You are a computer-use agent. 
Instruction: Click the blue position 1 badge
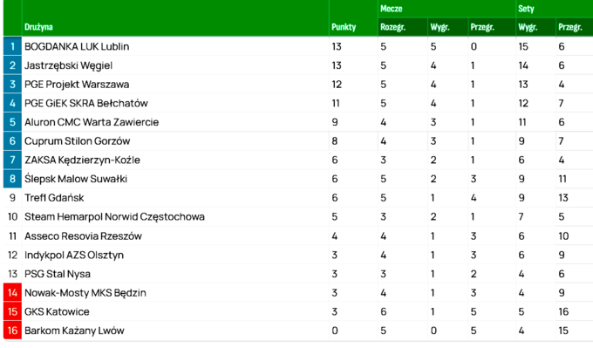pyautogui.click(x=12, y=46)
